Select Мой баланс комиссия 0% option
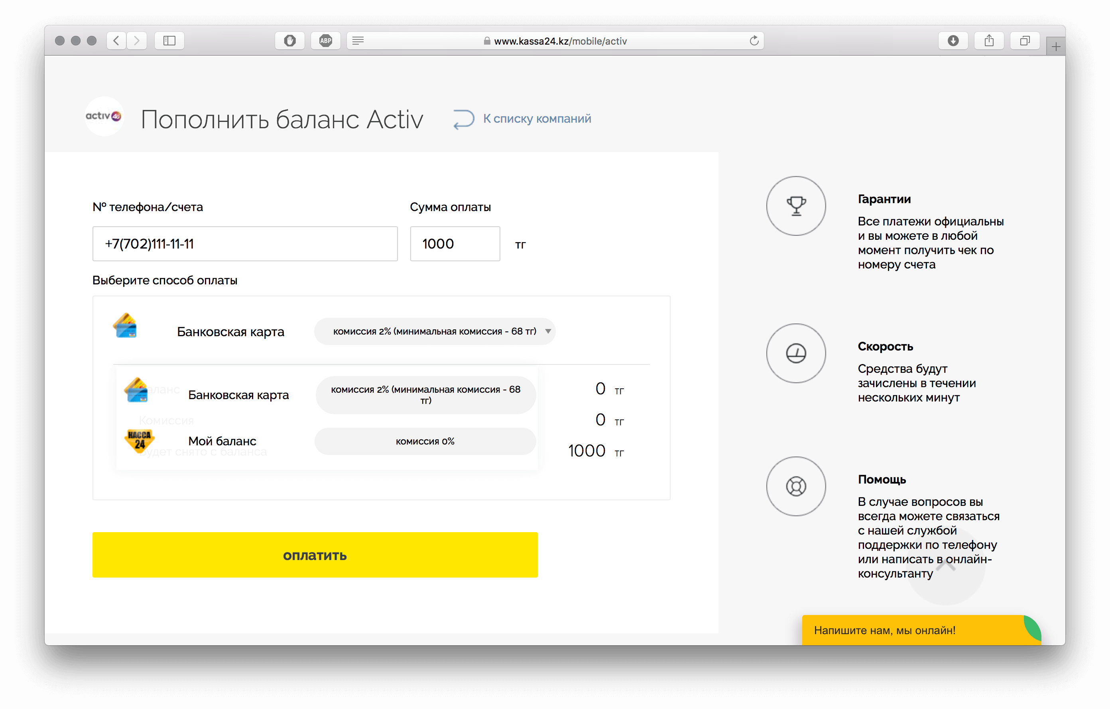 coord(327,441)
